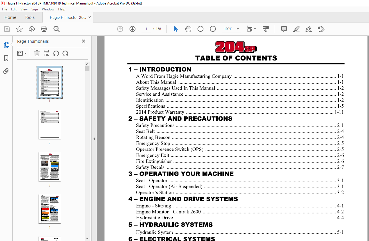Click thumbnails scrollbar up arrow

click(87, 64)
